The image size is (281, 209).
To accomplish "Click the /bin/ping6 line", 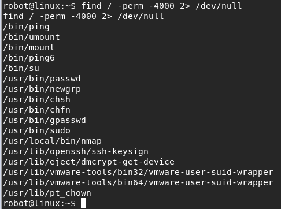I will click(x=29, y=58).
